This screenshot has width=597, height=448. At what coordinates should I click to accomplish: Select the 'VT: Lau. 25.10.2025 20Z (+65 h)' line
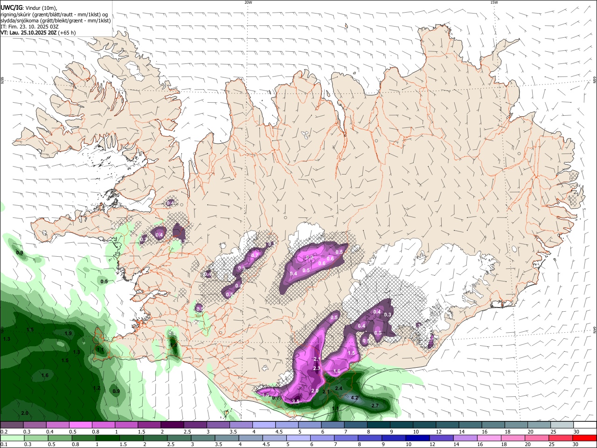coord(38,33)
